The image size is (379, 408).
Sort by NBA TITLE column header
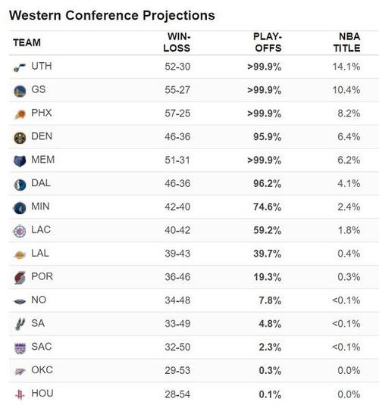[x=347, y=42]
